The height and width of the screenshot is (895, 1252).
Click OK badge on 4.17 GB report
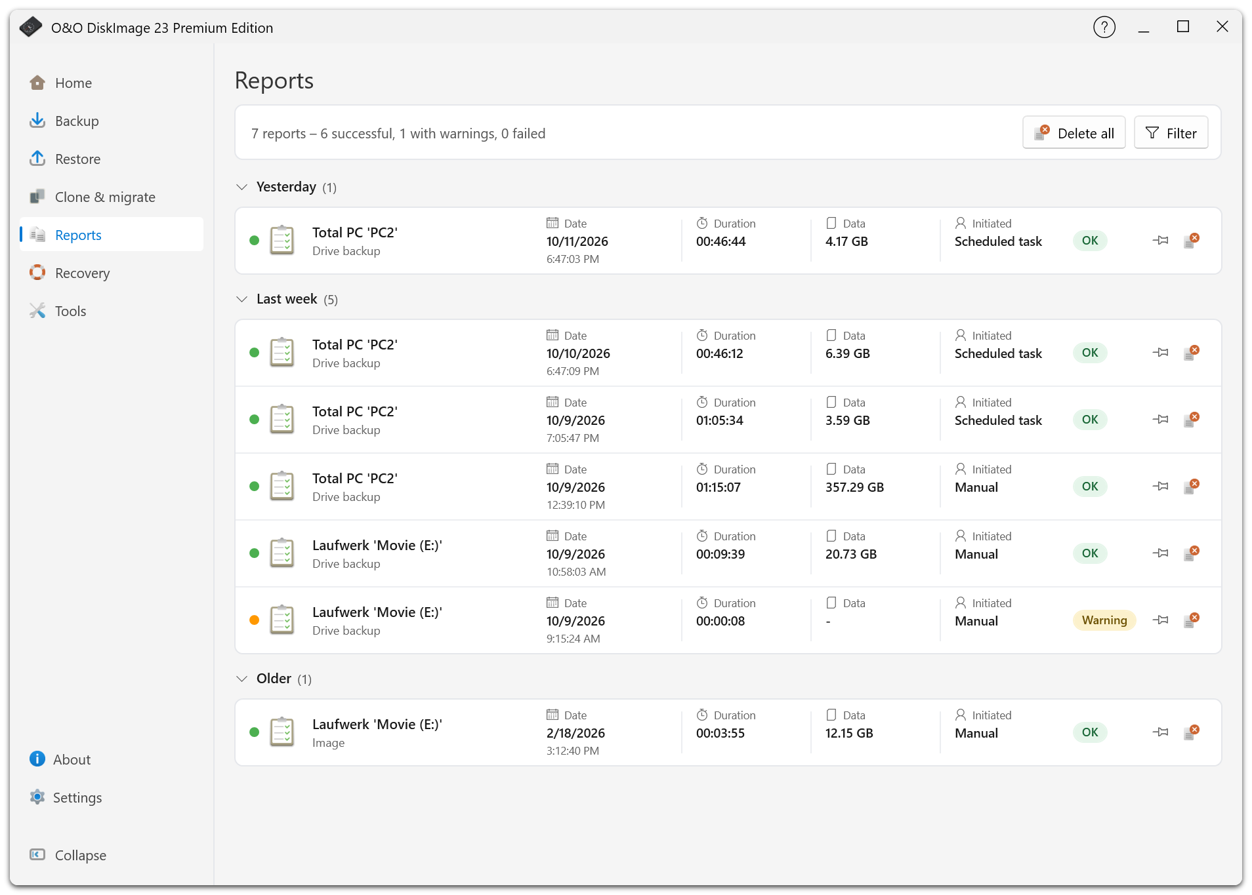1090,241
